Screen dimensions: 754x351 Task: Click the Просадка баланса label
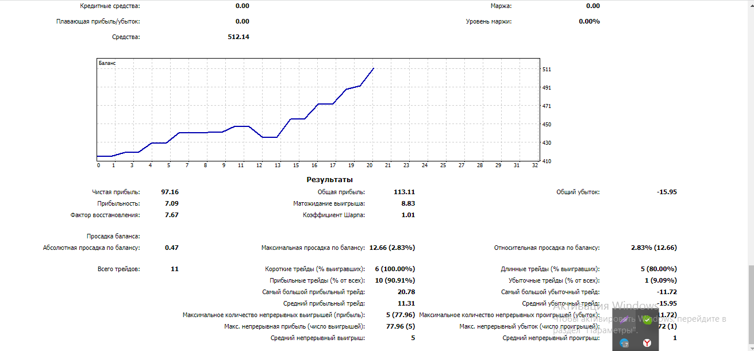point(113,236)
